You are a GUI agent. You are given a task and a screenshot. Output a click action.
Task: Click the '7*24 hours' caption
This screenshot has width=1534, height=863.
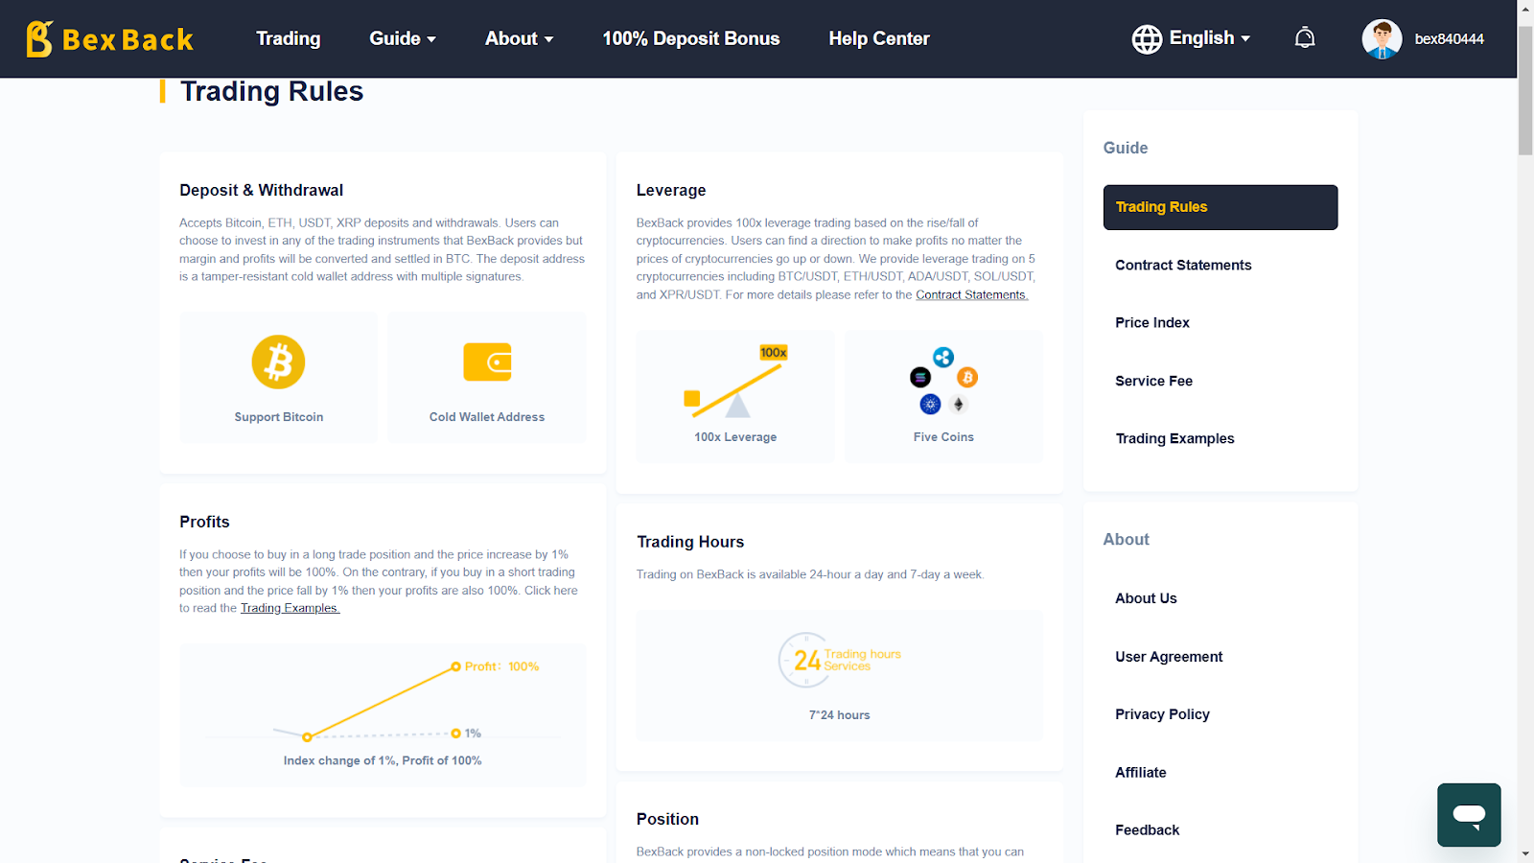[x=840, y=715]
